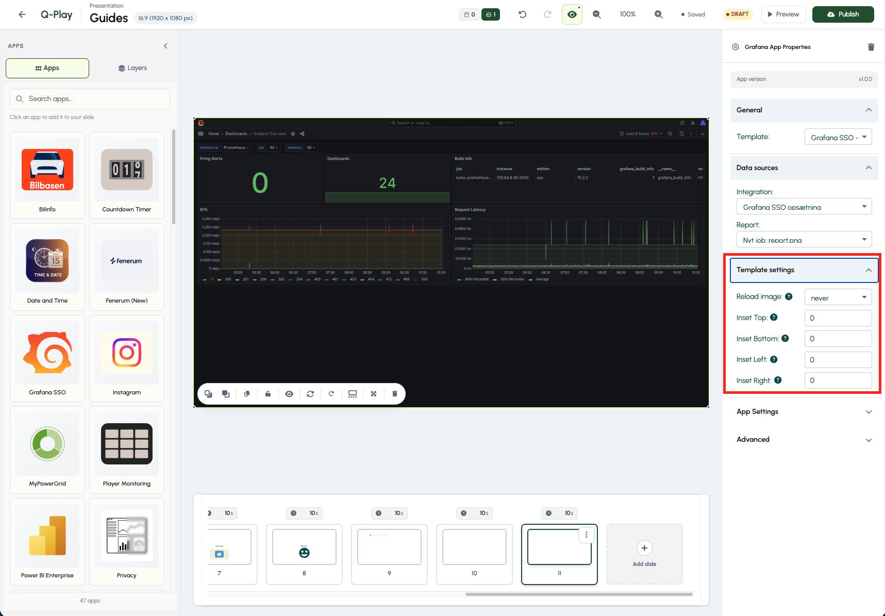Click help icon next to Inset Top
885x616 pixels.
(774, 318)
